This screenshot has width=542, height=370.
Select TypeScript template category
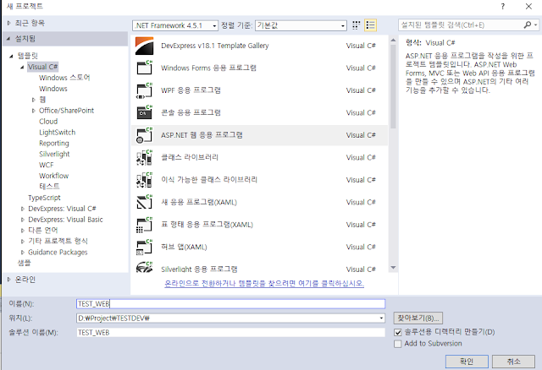pyautogui.click(x=44, y=198)
